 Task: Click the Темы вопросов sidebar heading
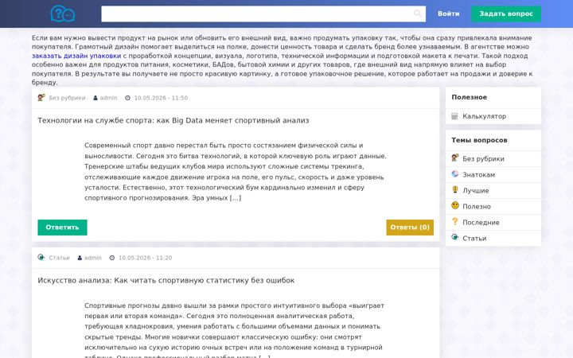pyautogui.click(x=479, y=140)
